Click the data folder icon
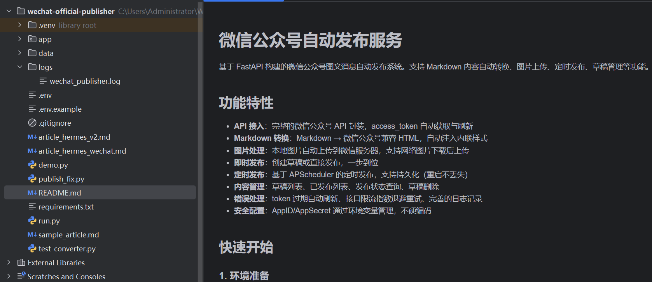Viewport: 652px width, 282px height. [x=32, y=53]
